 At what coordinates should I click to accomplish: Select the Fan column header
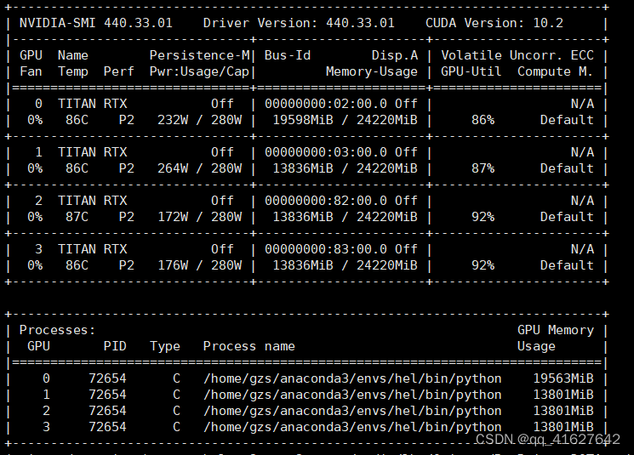click(x=31, y=71)
